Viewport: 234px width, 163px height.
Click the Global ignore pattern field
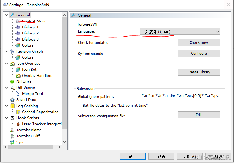coord(180,96)
